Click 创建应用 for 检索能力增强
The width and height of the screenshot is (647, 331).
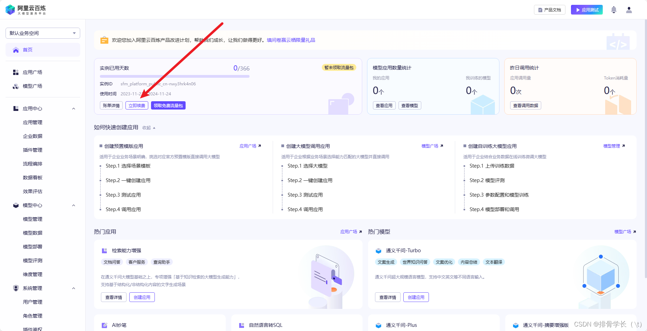[x=142, y=297]
